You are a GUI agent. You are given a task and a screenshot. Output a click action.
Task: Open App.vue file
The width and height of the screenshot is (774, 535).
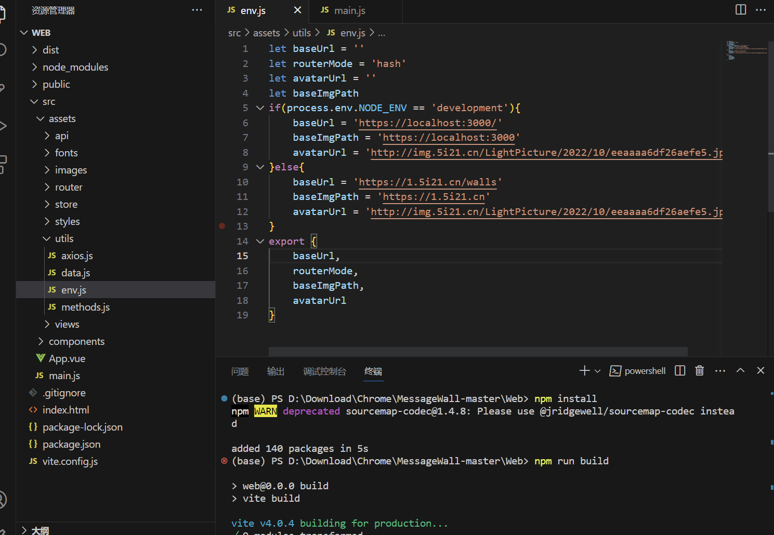(115, 358)
